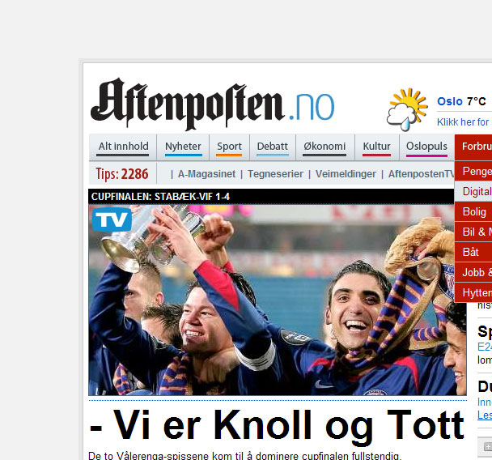Select the Debatt tab

coord(273,147)
